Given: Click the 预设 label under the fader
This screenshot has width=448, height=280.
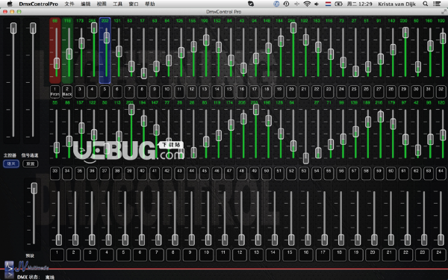Looking at the screenshot, I should pos(30,255).
